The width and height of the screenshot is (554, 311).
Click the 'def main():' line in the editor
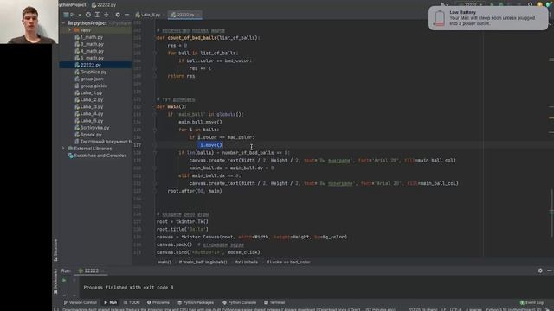pos(171,106)
